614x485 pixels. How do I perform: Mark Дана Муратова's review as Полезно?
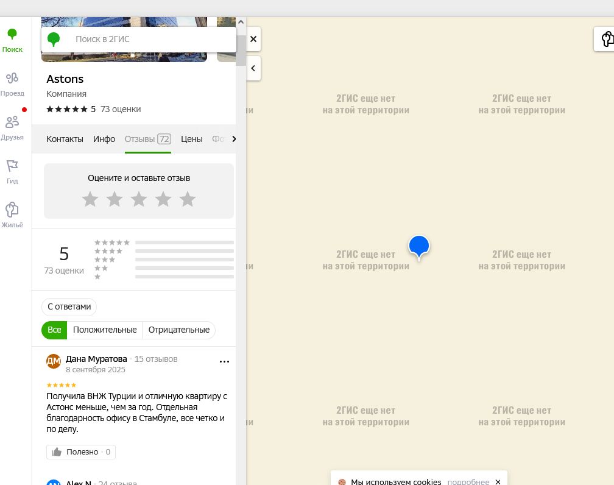coord(81,452)
